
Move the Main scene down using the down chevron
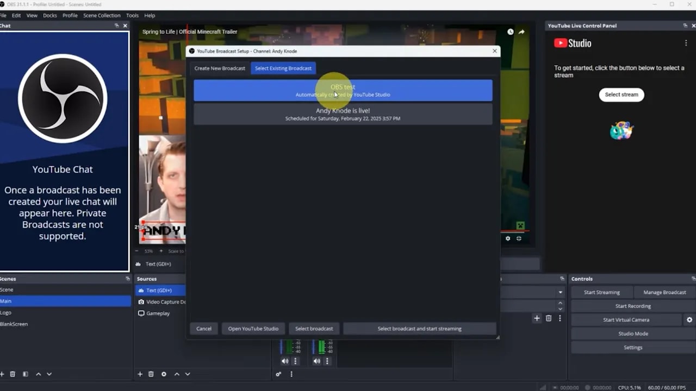49,374
